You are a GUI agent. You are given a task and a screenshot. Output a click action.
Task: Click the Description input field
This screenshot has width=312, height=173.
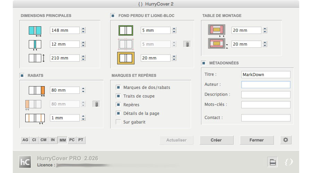coord(266,94)
